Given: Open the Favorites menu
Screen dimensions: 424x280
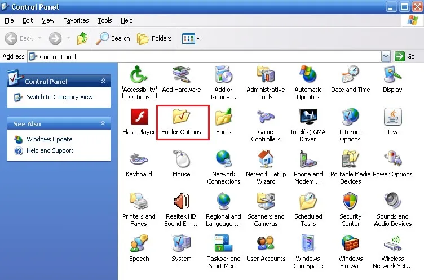Looking at the screenshot, I should point(76,20).
